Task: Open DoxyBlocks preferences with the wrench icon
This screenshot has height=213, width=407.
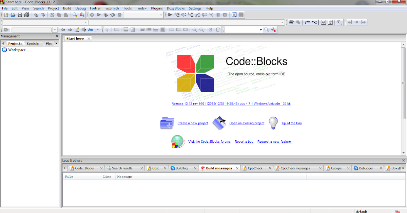Action: (339, 22)
